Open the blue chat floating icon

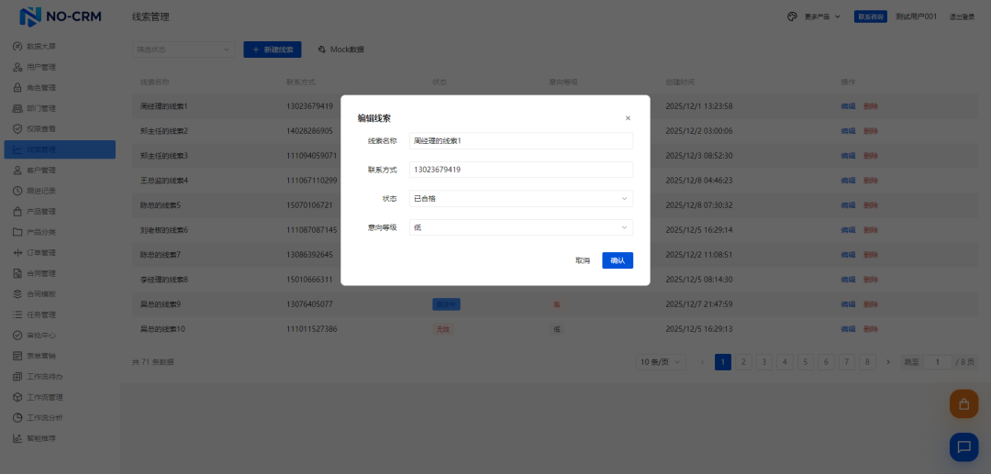pos(963,446)
